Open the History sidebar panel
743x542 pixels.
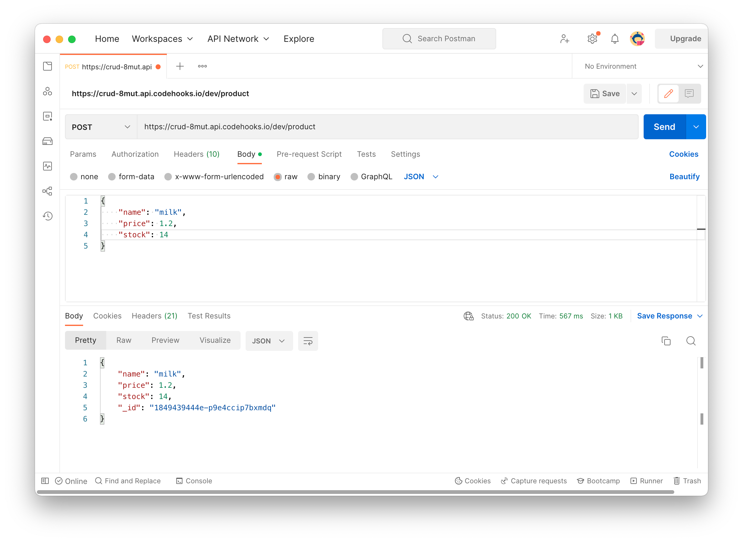point(47,216)
